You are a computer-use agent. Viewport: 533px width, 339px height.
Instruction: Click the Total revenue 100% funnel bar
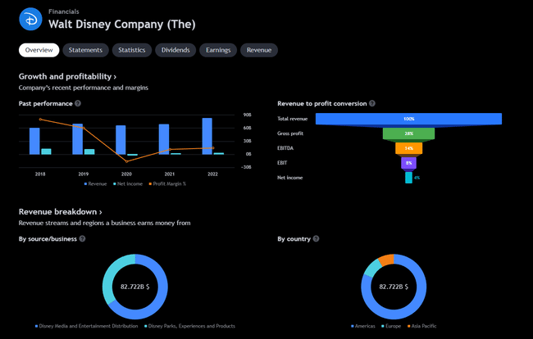tap(408, 119)
